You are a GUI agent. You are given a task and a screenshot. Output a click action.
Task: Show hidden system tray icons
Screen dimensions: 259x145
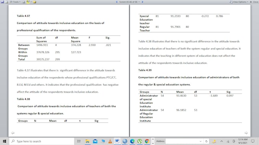click(222, 141)
